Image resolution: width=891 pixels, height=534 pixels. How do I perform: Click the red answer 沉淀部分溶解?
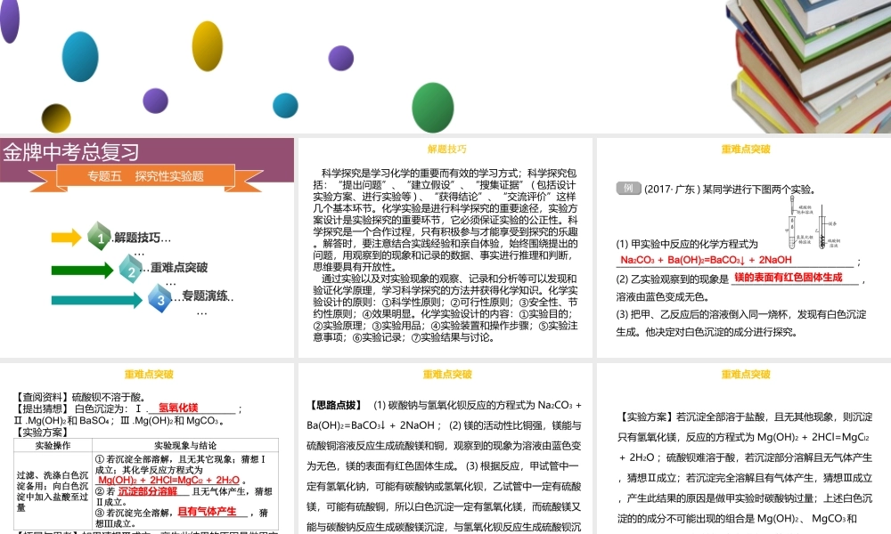148,491
